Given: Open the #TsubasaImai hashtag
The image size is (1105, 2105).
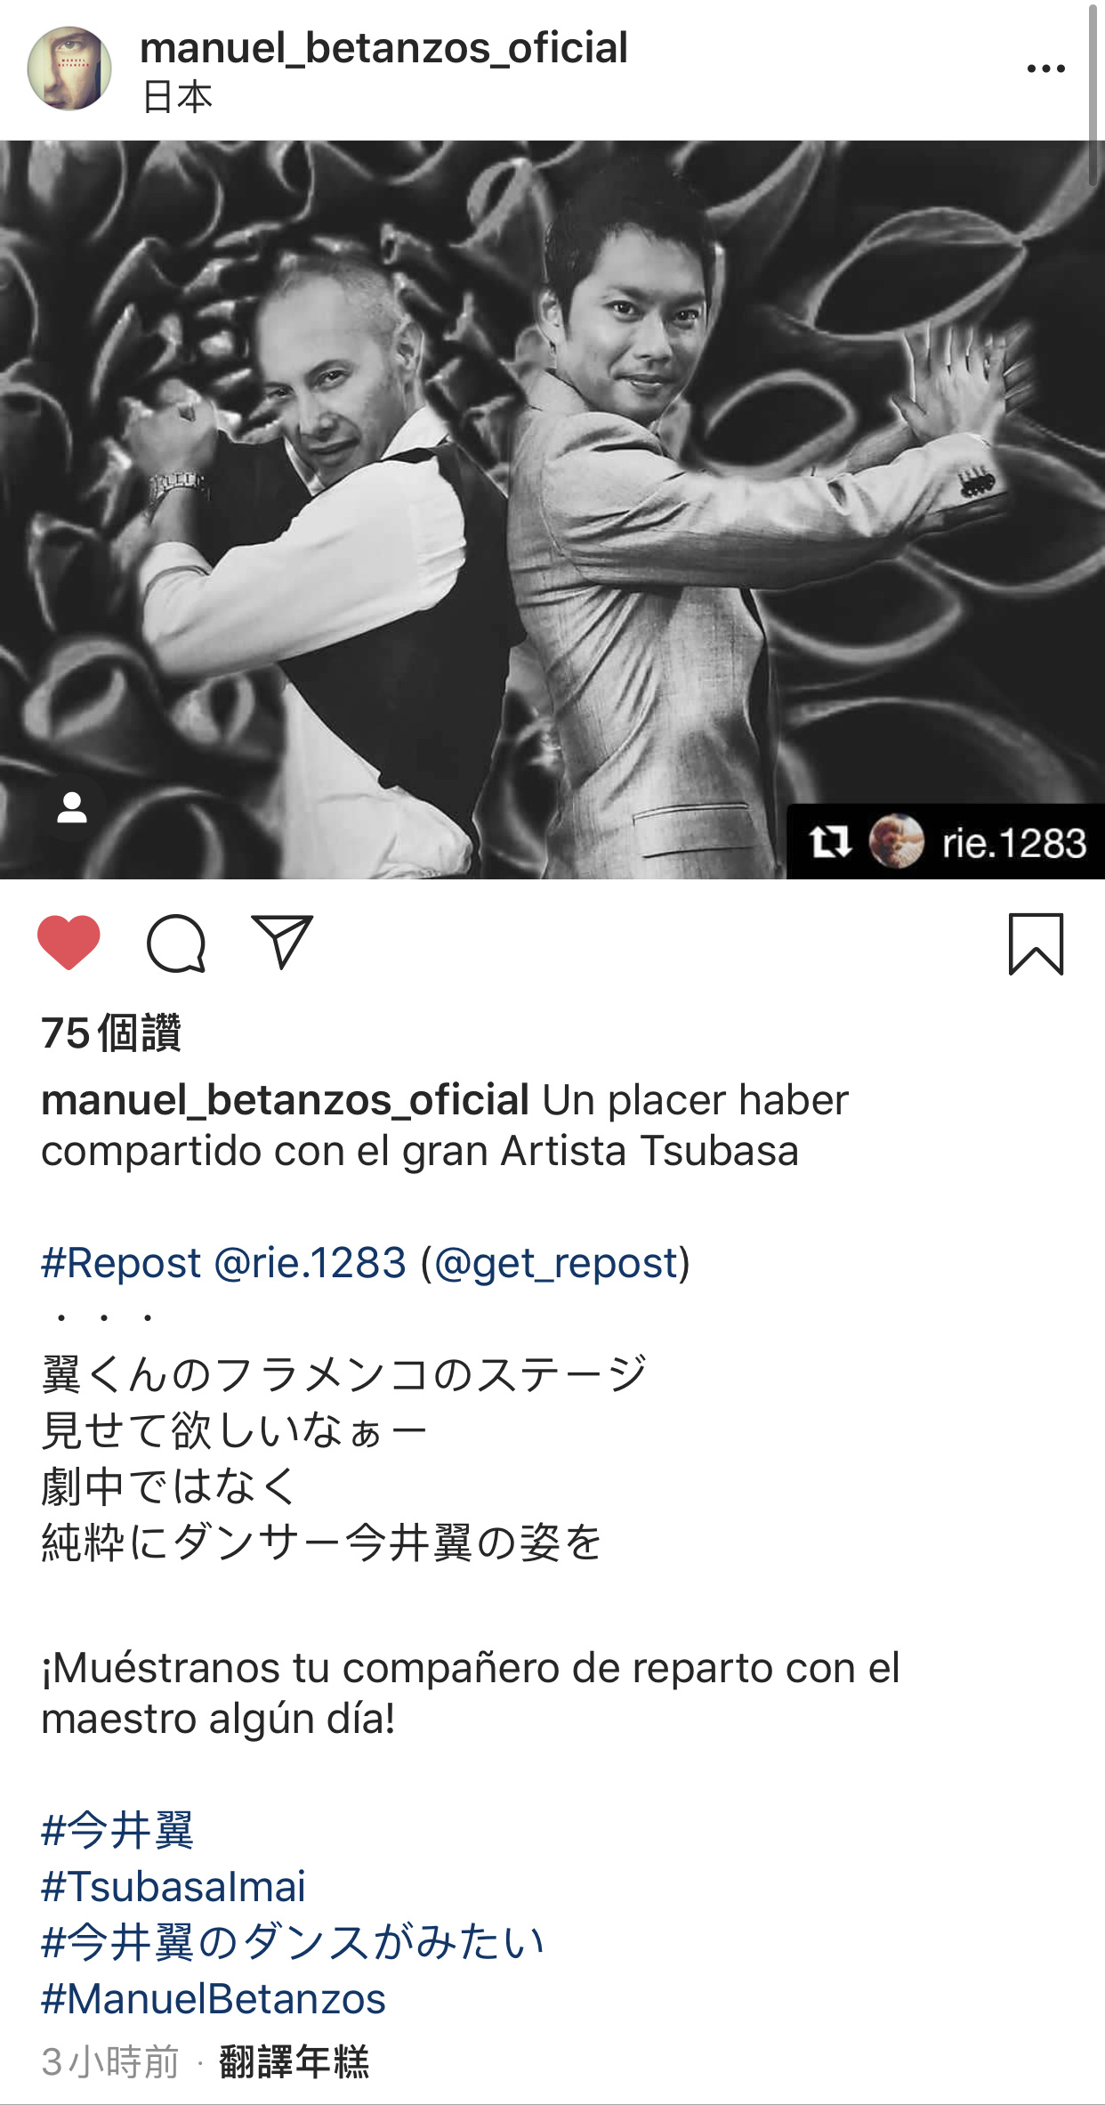Looking at the screenshot, I should coord(173,1886).
